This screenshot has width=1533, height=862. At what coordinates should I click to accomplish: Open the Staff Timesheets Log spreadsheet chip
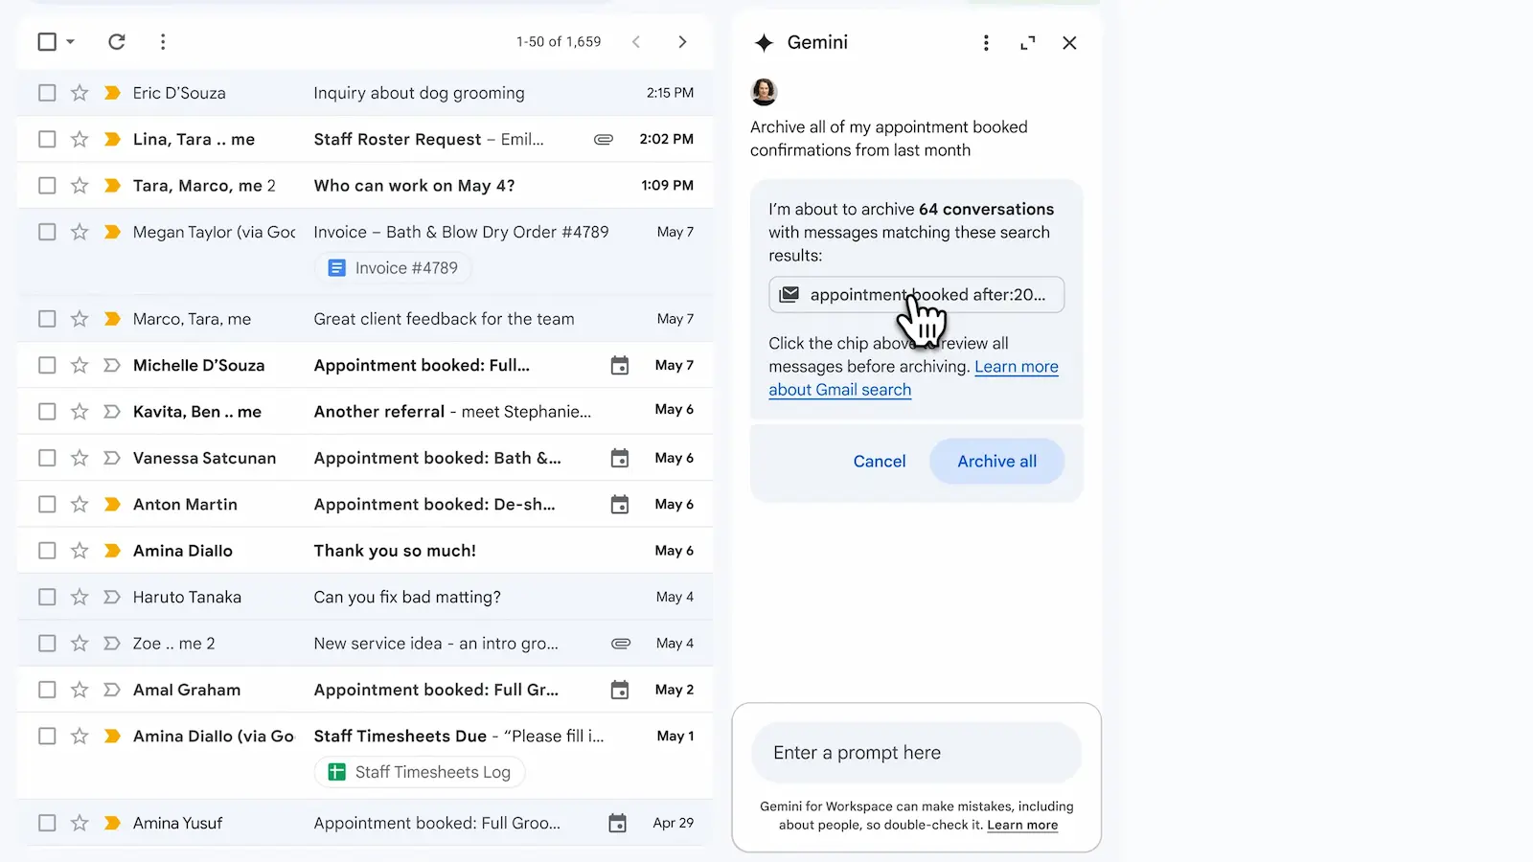(420, 772)
